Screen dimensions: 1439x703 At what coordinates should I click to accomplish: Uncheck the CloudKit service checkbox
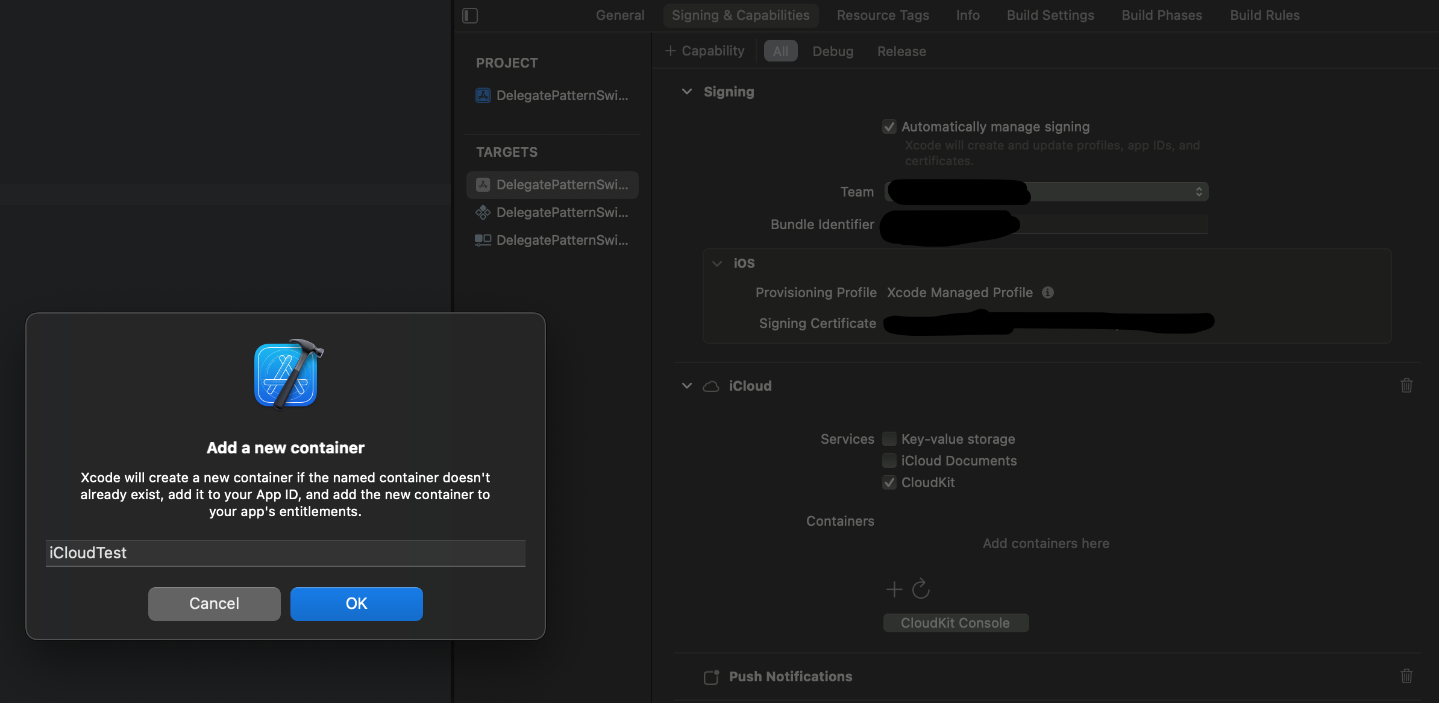[889, 482]
